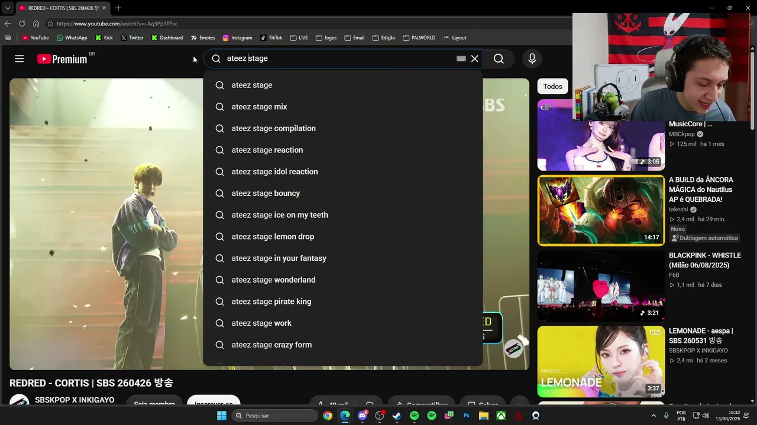Pick "ateez stage crazy form" suggestion
This screenshot has width=757, height=425.
click(x=343, y=345)
